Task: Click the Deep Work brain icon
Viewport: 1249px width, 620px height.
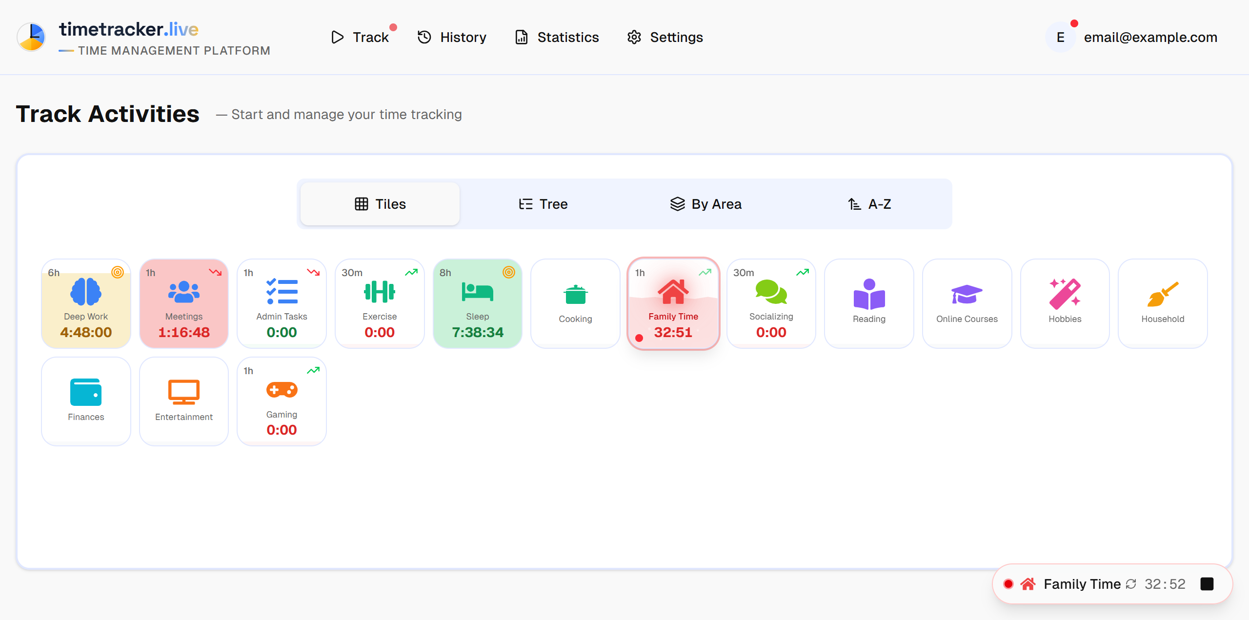Action: point(86,291)
